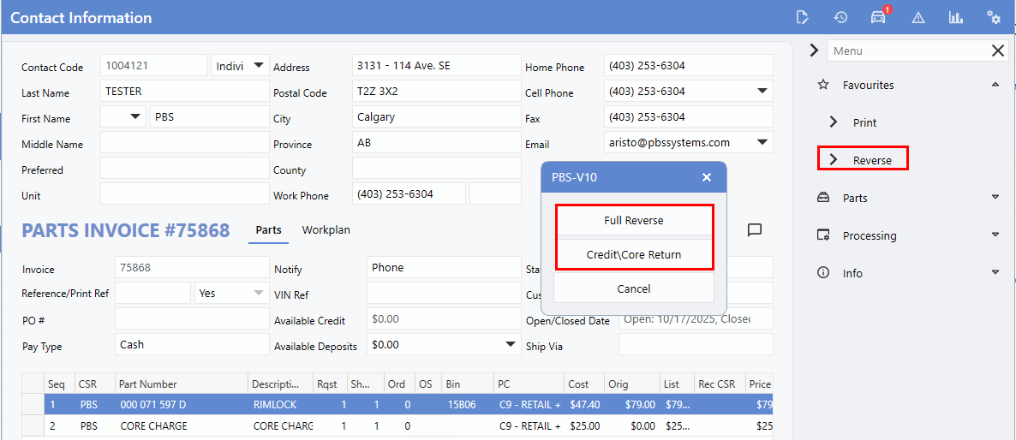1016x440 pixels.
Task: Click the Full Reverse button
Action: coord(633,221)
